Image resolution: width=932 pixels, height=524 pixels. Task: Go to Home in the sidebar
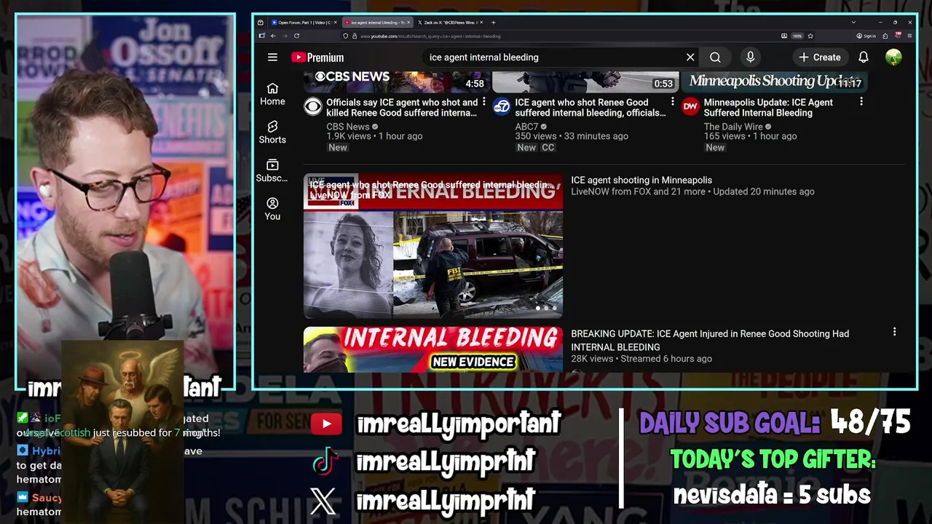point(272,95)
